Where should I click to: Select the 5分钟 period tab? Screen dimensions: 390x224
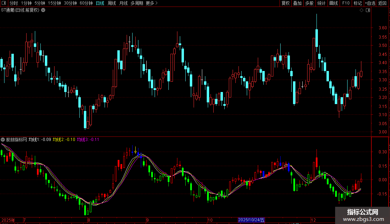(40, 3)
